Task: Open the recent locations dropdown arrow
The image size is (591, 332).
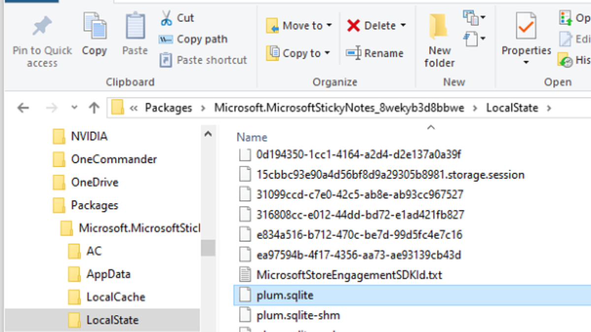Action: tap(74, 108)
